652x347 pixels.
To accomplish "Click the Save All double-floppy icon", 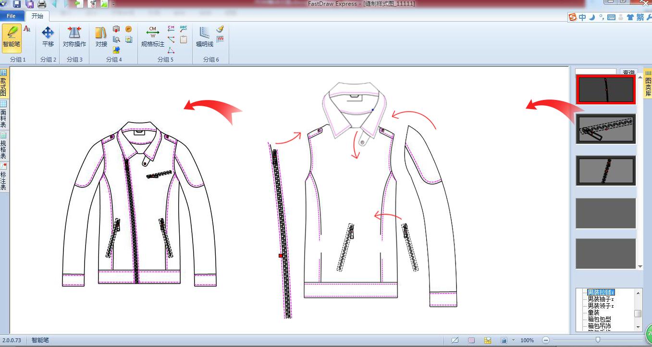I will tap(30, 4).
